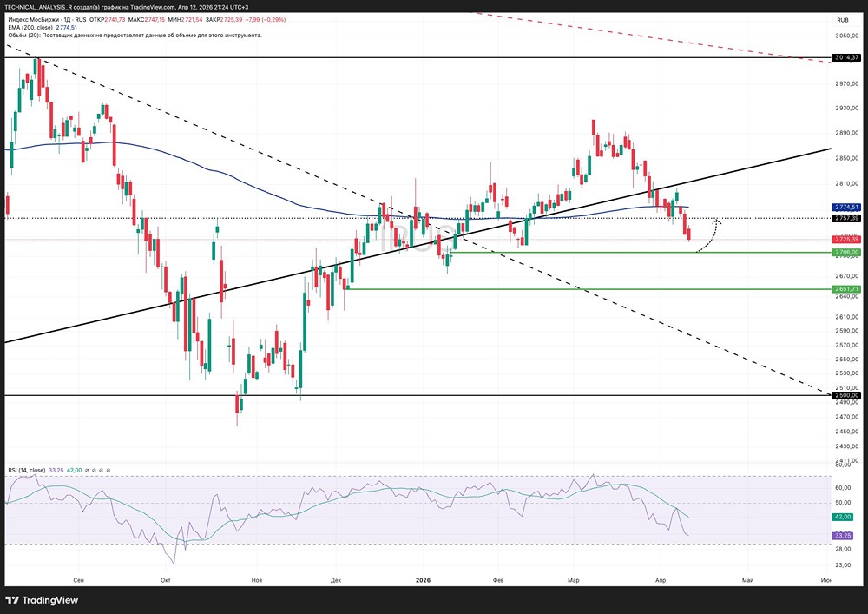The width and height of the screenshot is (868, 614).
Task: Click the Окт month label on time axis
Action: coord(166,580)
